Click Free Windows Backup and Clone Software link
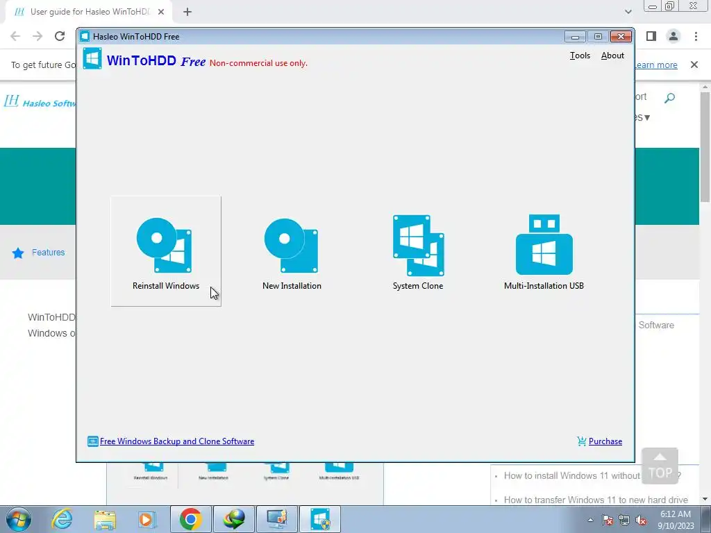The height and width of the screenshot is (533, 711). coord(177,441)
